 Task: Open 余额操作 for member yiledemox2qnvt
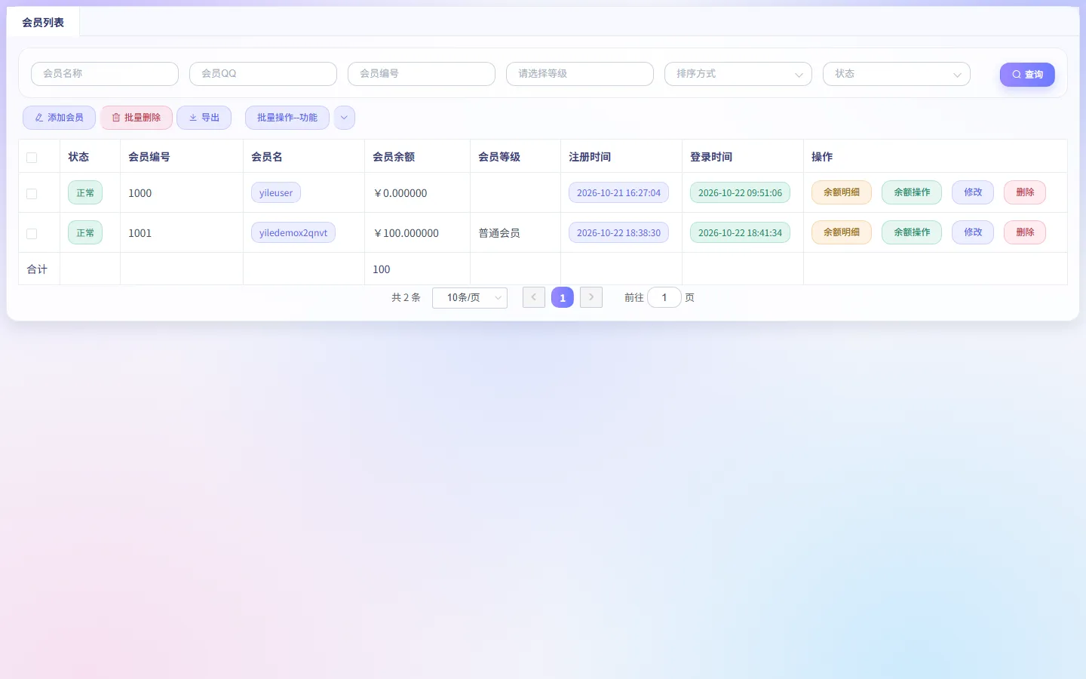pyautogui.click(x=912, y=232)
